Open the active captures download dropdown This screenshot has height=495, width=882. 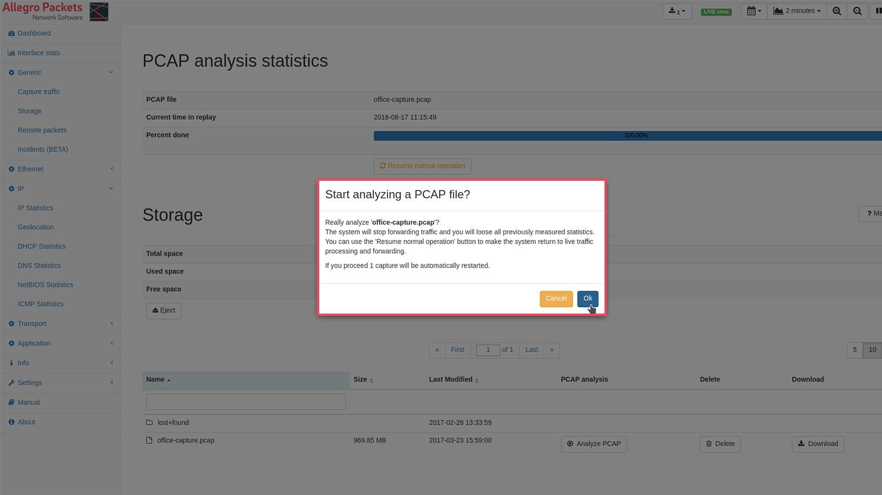(677, 11)
